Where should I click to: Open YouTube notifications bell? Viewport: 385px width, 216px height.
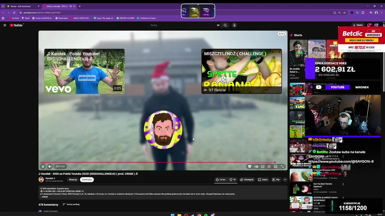[369, 25]
